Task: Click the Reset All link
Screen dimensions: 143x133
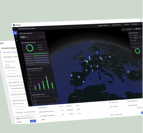Action: tap(19, 122)
